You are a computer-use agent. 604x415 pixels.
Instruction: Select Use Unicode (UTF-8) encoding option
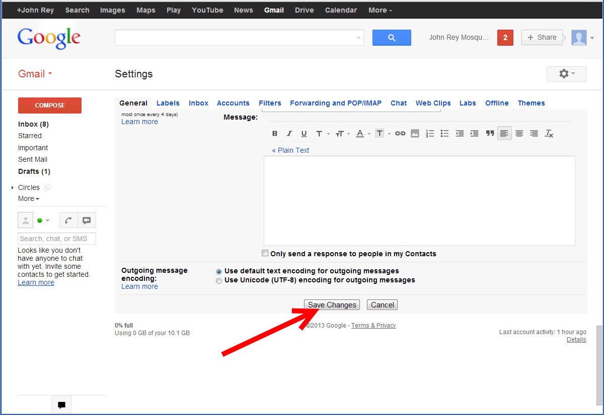pyautogui.click(x=218, y=281)
